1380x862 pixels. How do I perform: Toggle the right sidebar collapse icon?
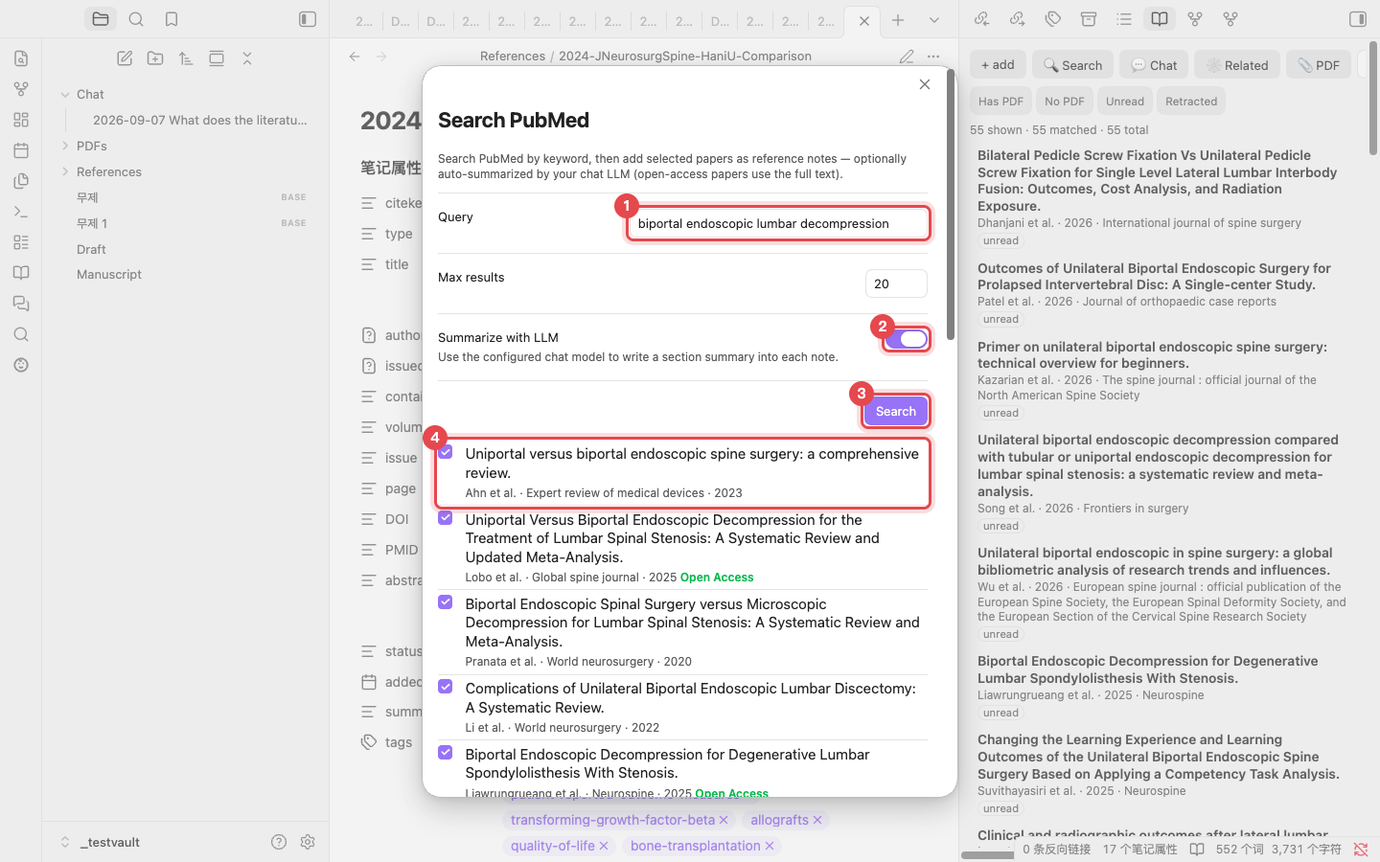(1357, 19)
